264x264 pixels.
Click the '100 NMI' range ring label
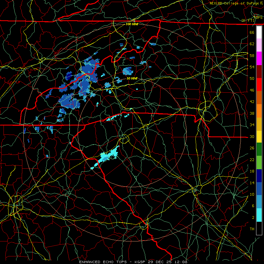pyautogui.click(x=132, y=24)
